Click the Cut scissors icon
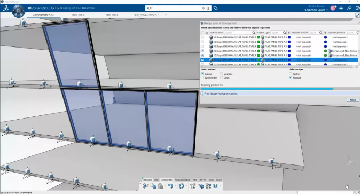 click(146, 186)
